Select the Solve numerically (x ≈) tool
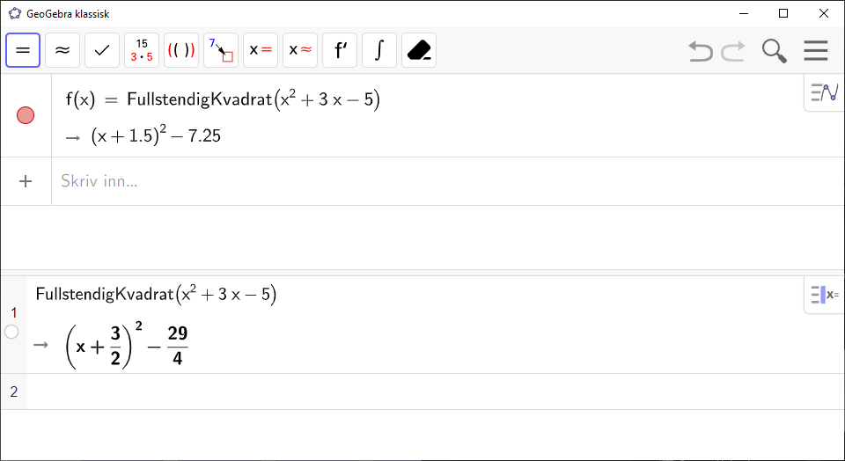This screenshot has height=461, width=845. coord(300,50)
